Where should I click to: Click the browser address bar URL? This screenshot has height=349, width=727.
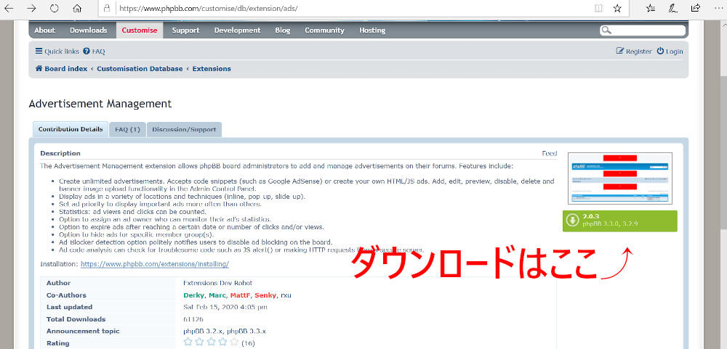(x=209, y=8)
